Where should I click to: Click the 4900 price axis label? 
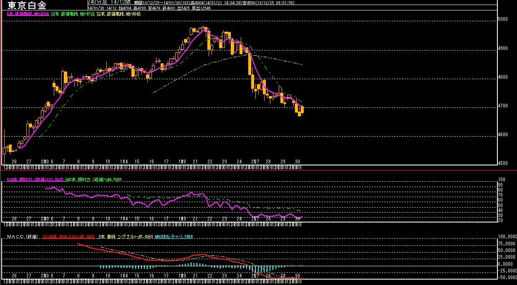click(x=502, y=48)
